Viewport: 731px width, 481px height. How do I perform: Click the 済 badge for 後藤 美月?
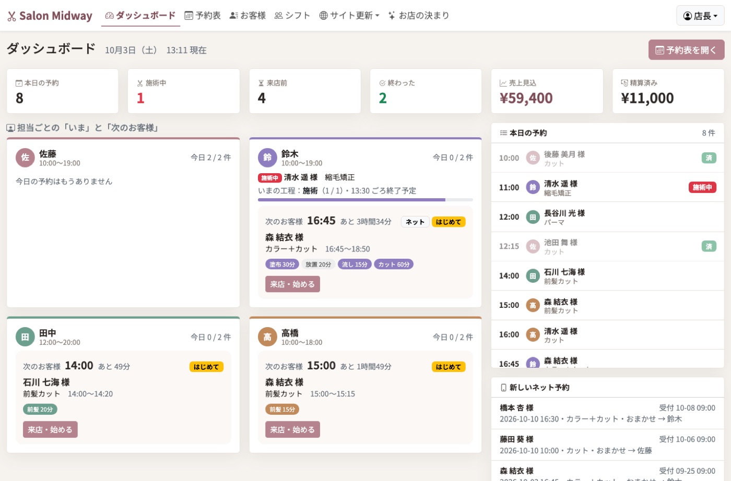click(x=709, y=158)
